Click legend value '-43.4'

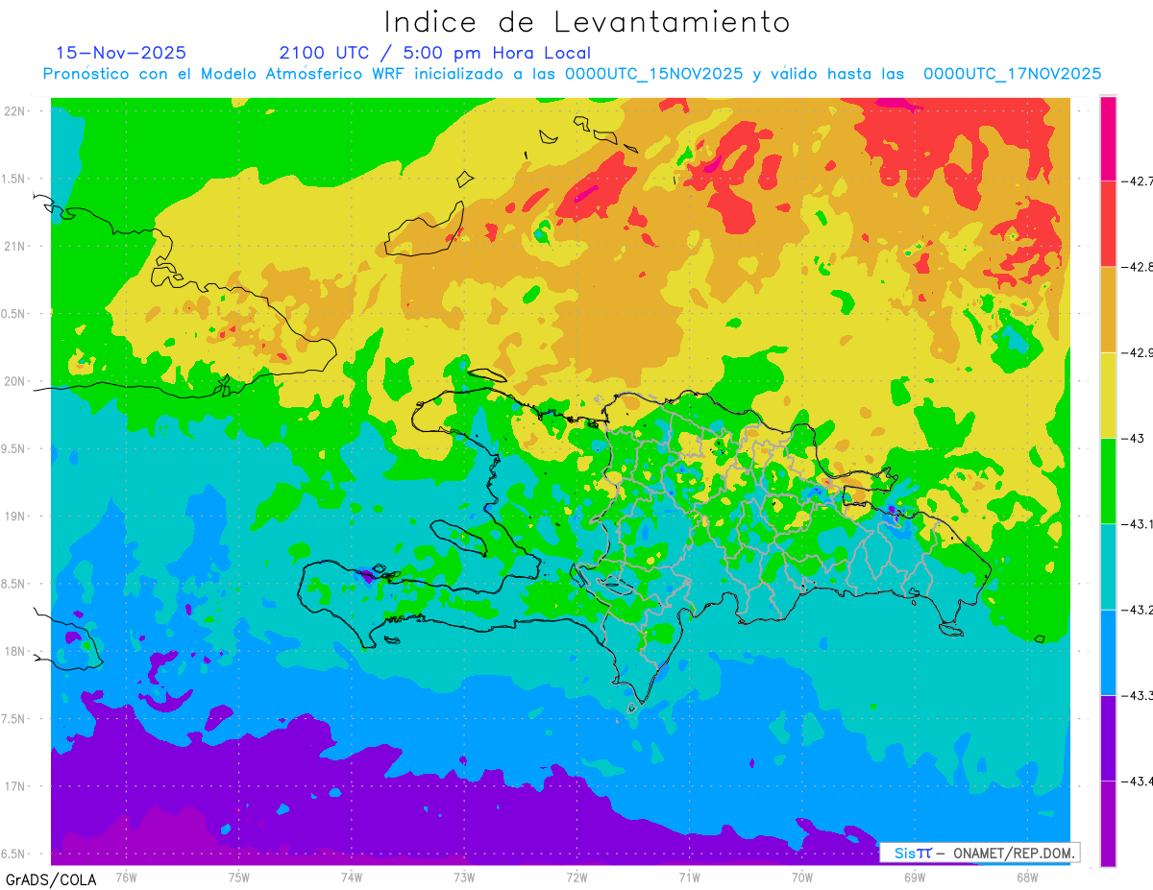(1137, 781)
